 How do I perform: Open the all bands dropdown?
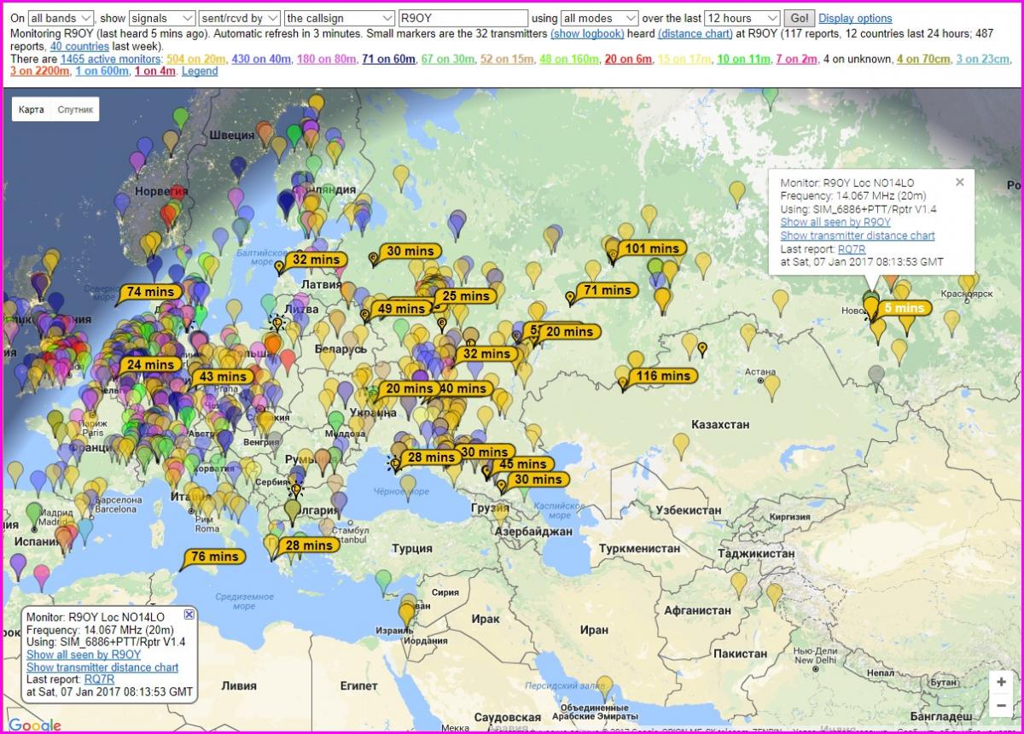(x=61, y=18)
